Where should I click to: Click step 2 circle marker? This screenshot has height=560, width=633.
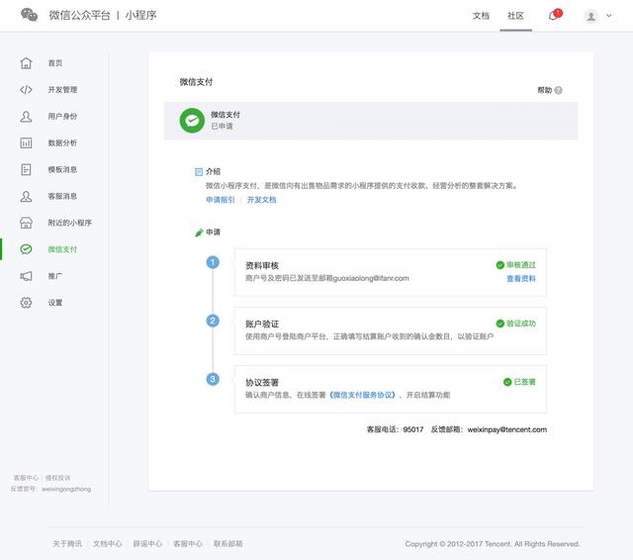tap(213, 321)
